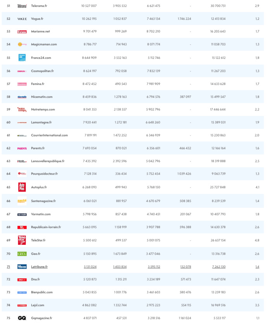Screen dimensions: 267x324
Task: Open the Télérama logo
Action: (x=22, y=6)
